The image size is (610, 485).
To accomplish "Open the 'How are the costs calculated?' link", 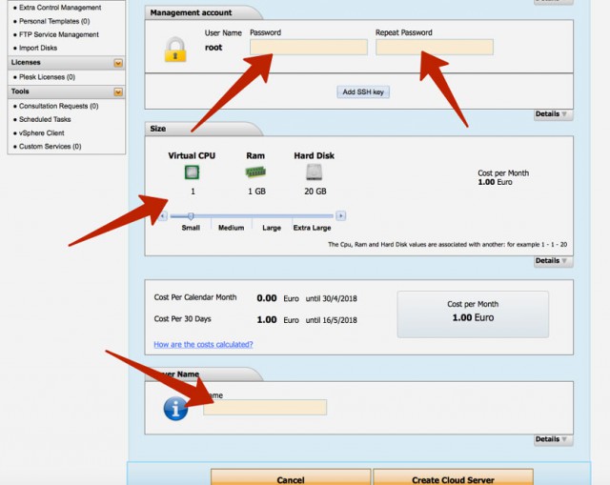I will pos(203,344).
